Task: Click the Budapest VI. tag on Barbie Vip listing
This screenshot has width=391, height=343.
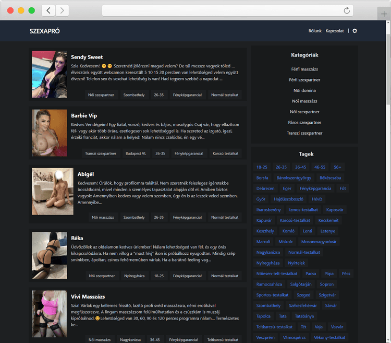Action: coord(136,153)
